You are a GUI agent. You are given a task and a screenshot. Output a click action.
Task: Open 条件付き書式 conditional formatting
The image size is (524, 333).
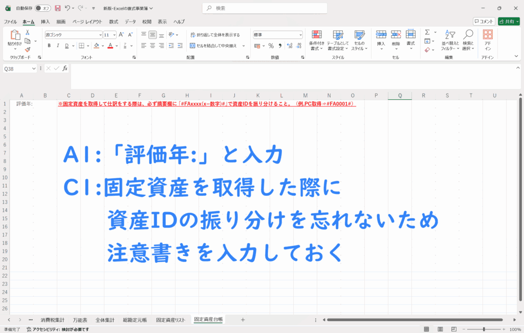(x=317, y=39)
